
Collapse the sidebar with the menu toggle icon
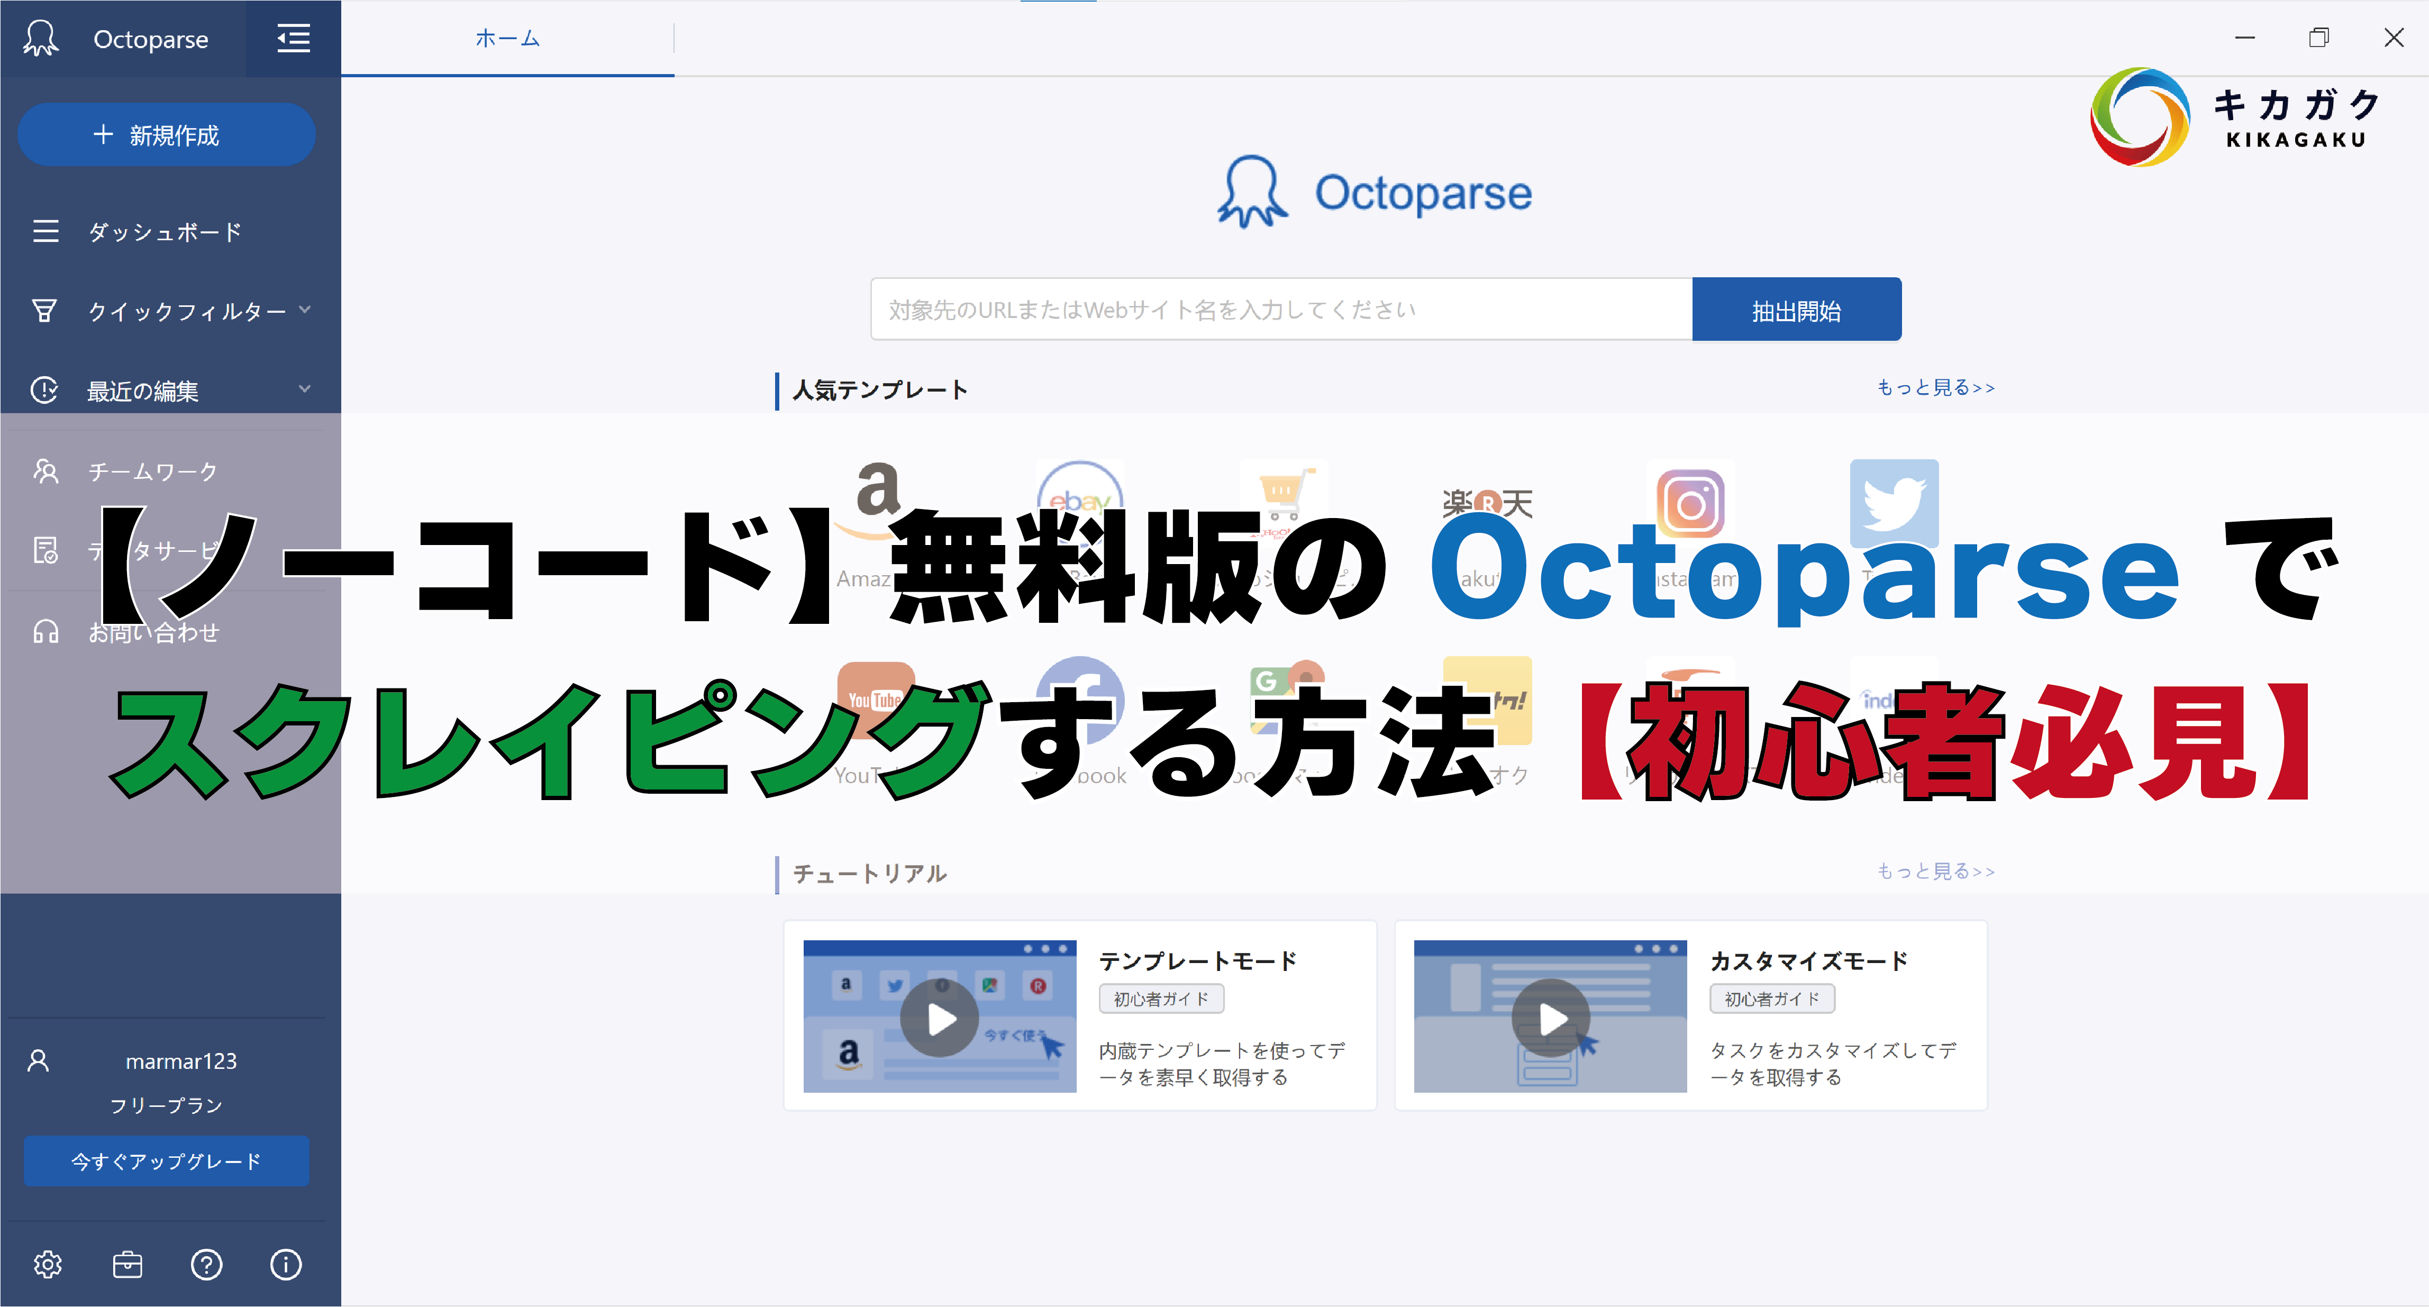(x=293, y=39)
